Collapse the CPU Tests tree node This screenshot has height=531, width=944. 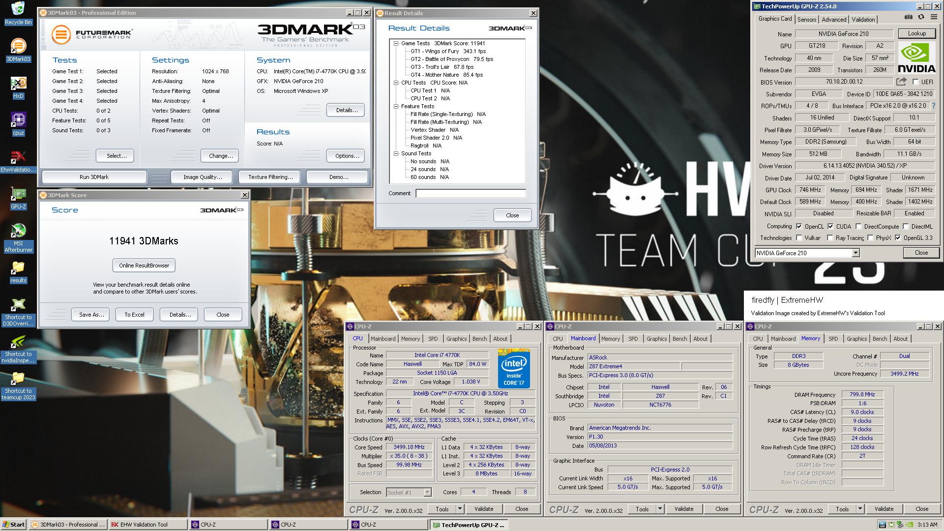[x=396, y=83]
